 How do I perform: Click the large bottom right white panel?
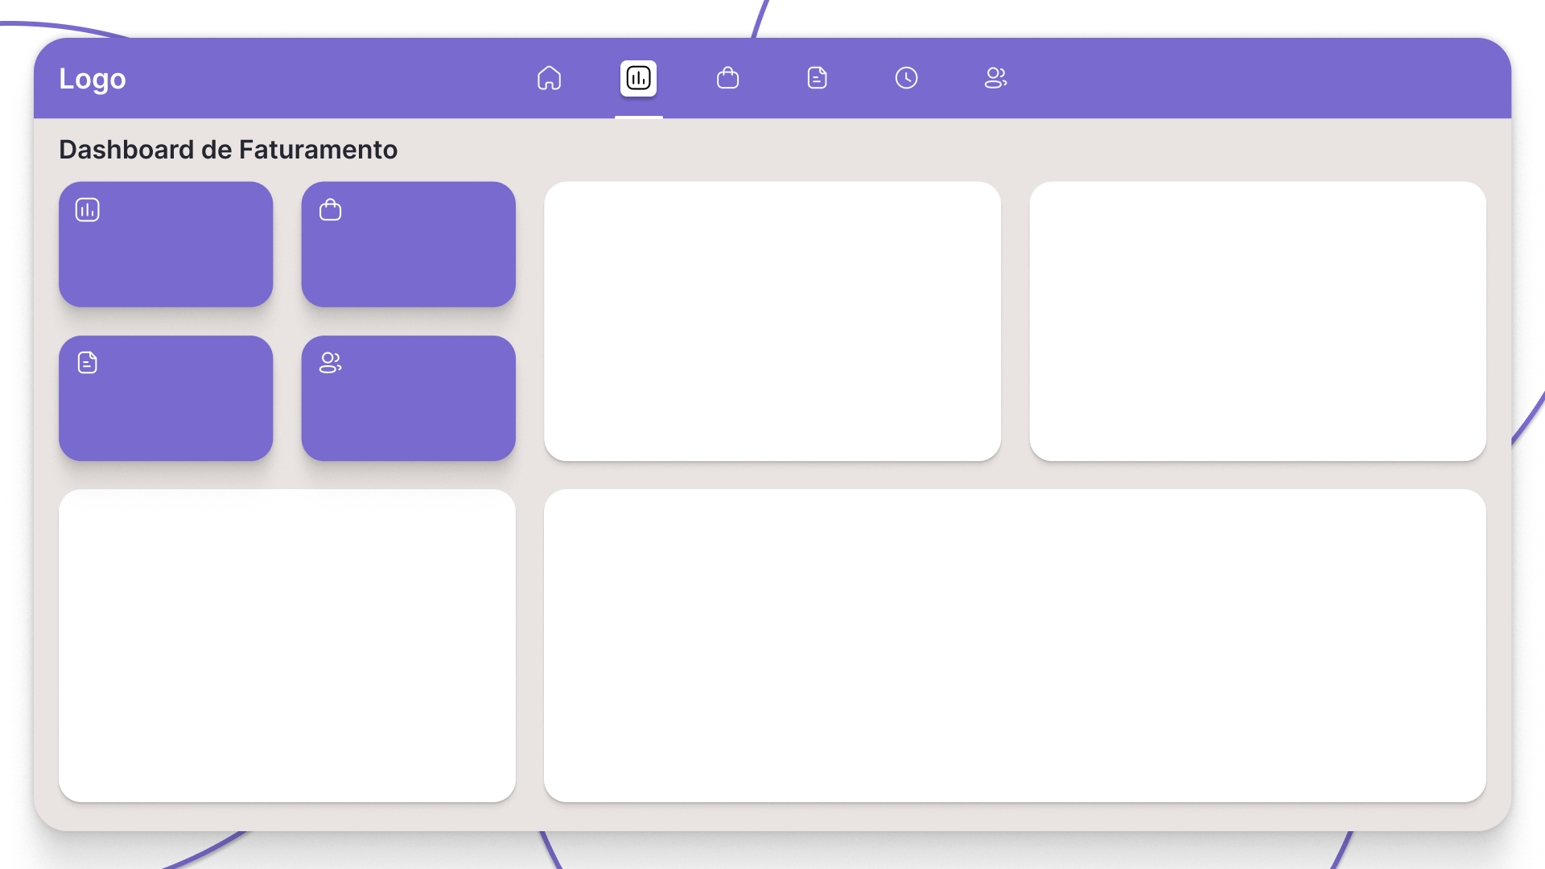tap(1014, 645)
